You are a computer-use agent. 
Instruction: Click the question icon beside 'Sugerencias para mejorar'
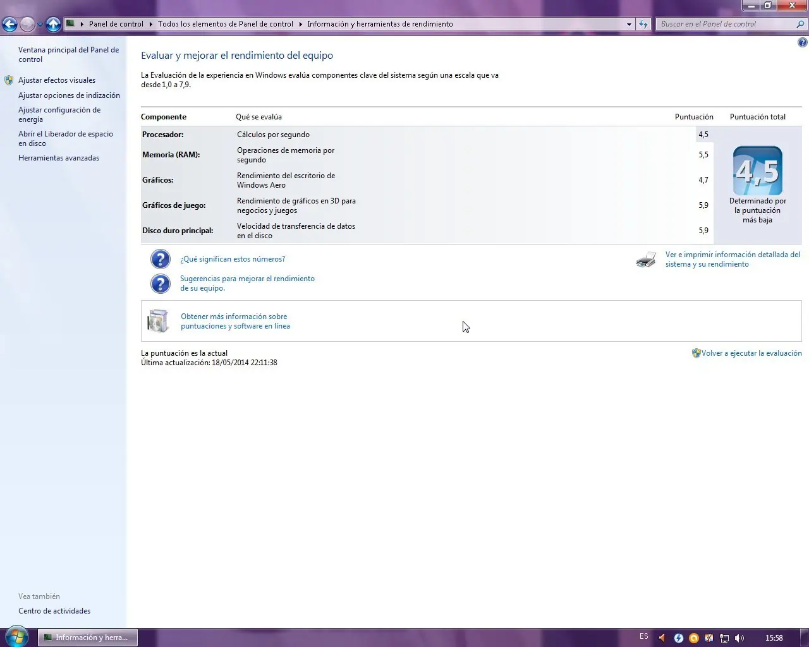point(161,284)
